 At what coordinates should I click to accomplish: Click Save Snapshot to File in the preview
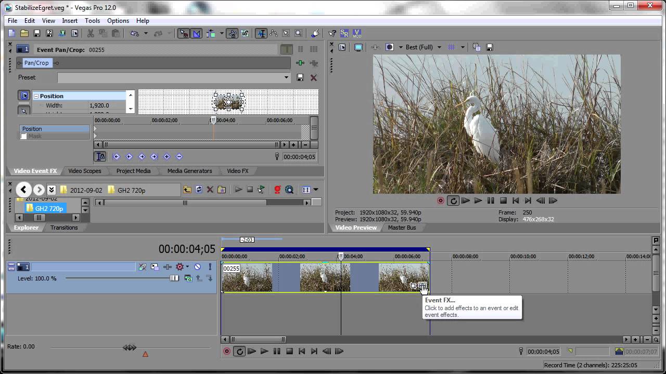click(x=489, y=47)
